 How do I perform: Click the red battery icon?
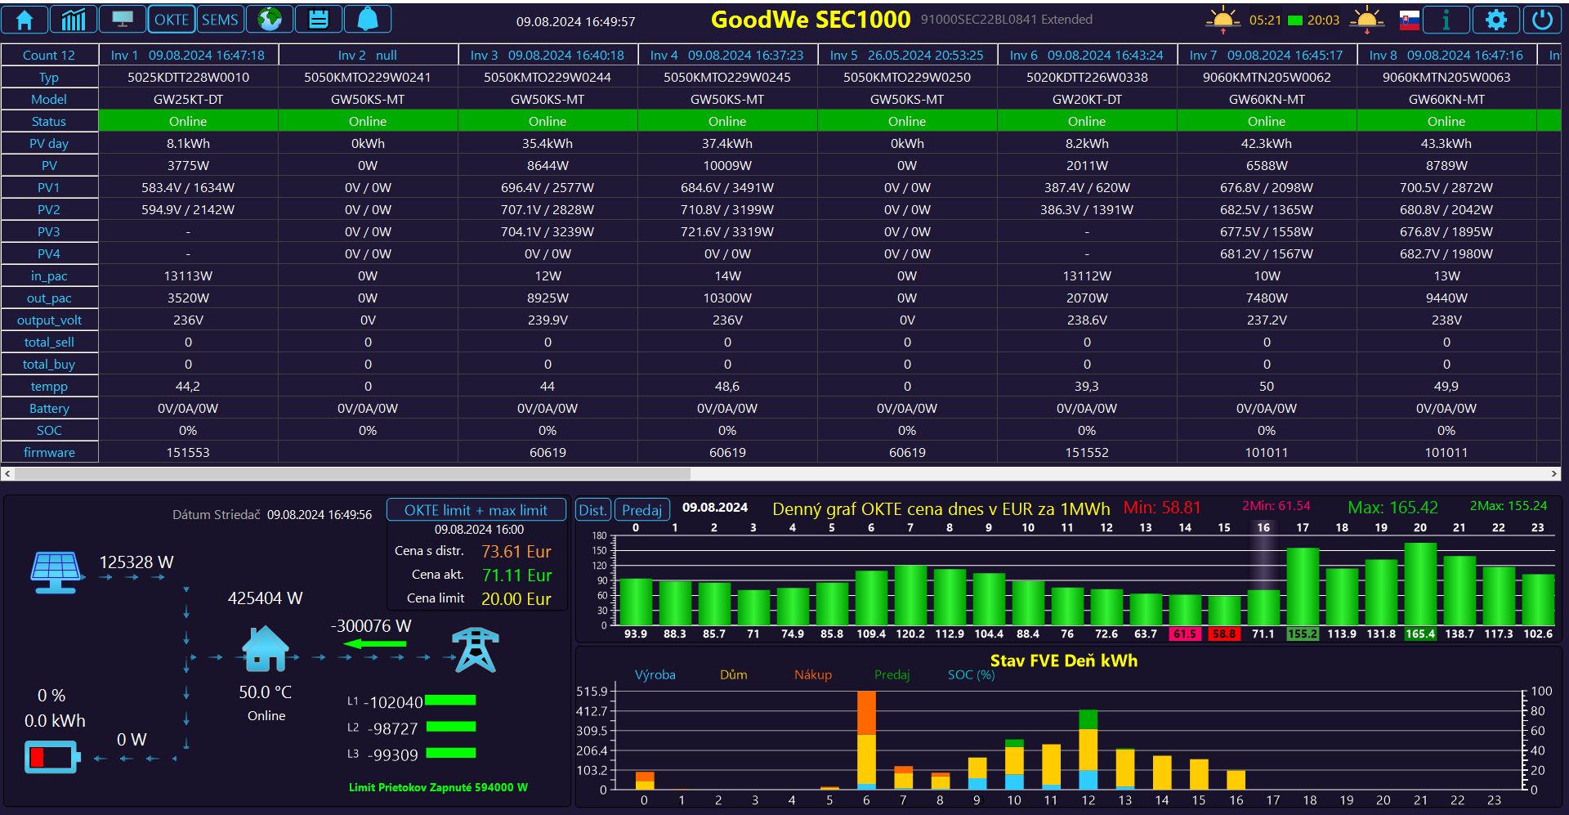(x=52, y=757)
